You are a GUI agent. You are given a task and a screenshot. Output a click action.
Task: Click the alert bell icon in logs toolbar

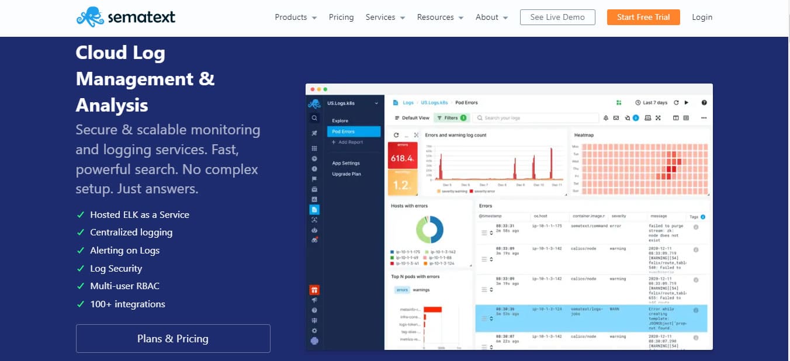click(605, 118)
